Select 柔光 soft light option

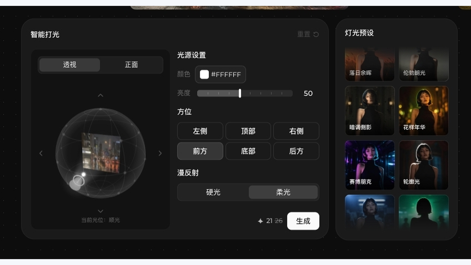[x=283, y=192]
